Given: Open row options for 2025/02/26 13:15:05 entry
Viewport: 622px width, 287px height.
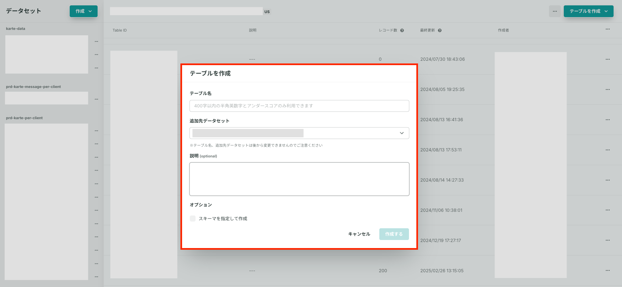Looking at the screenshot, I should (608, 271).
